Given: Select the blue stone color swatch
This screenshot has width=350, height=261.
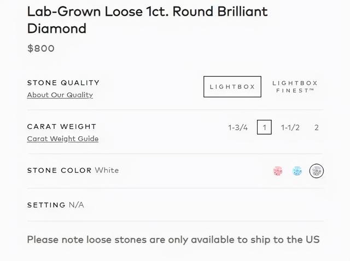Looking at the screenshot, I should (x=297, y=171).
